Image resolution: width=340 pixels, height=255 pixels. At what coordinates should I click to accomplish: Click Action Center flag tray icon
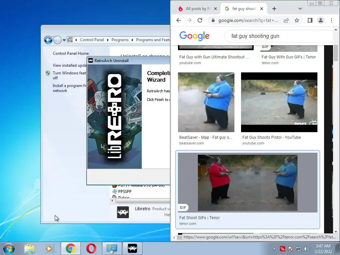click(290, 249)
